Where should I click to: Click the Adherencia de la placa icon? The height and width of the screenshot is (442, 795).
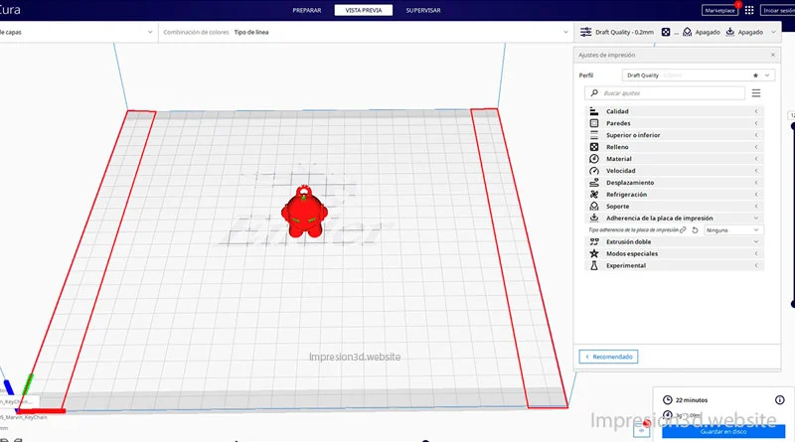[x=594, y=218]
